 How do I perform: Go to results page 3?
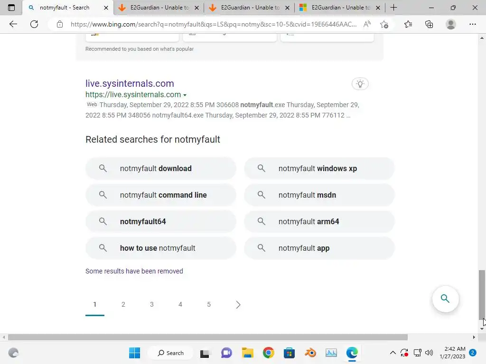point(152,305)
